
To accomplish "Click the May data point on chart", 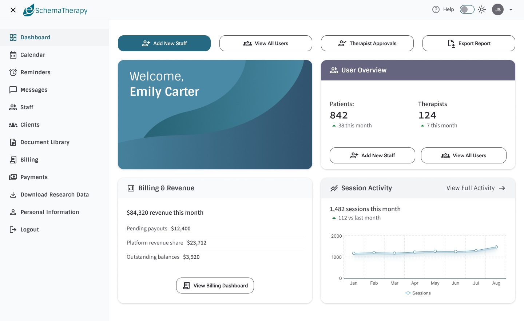I will tap(435, 251).
